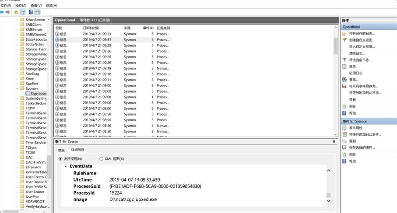Click the ProcessId value 15224
Screen dimensions: 397x213
[116, 193]
